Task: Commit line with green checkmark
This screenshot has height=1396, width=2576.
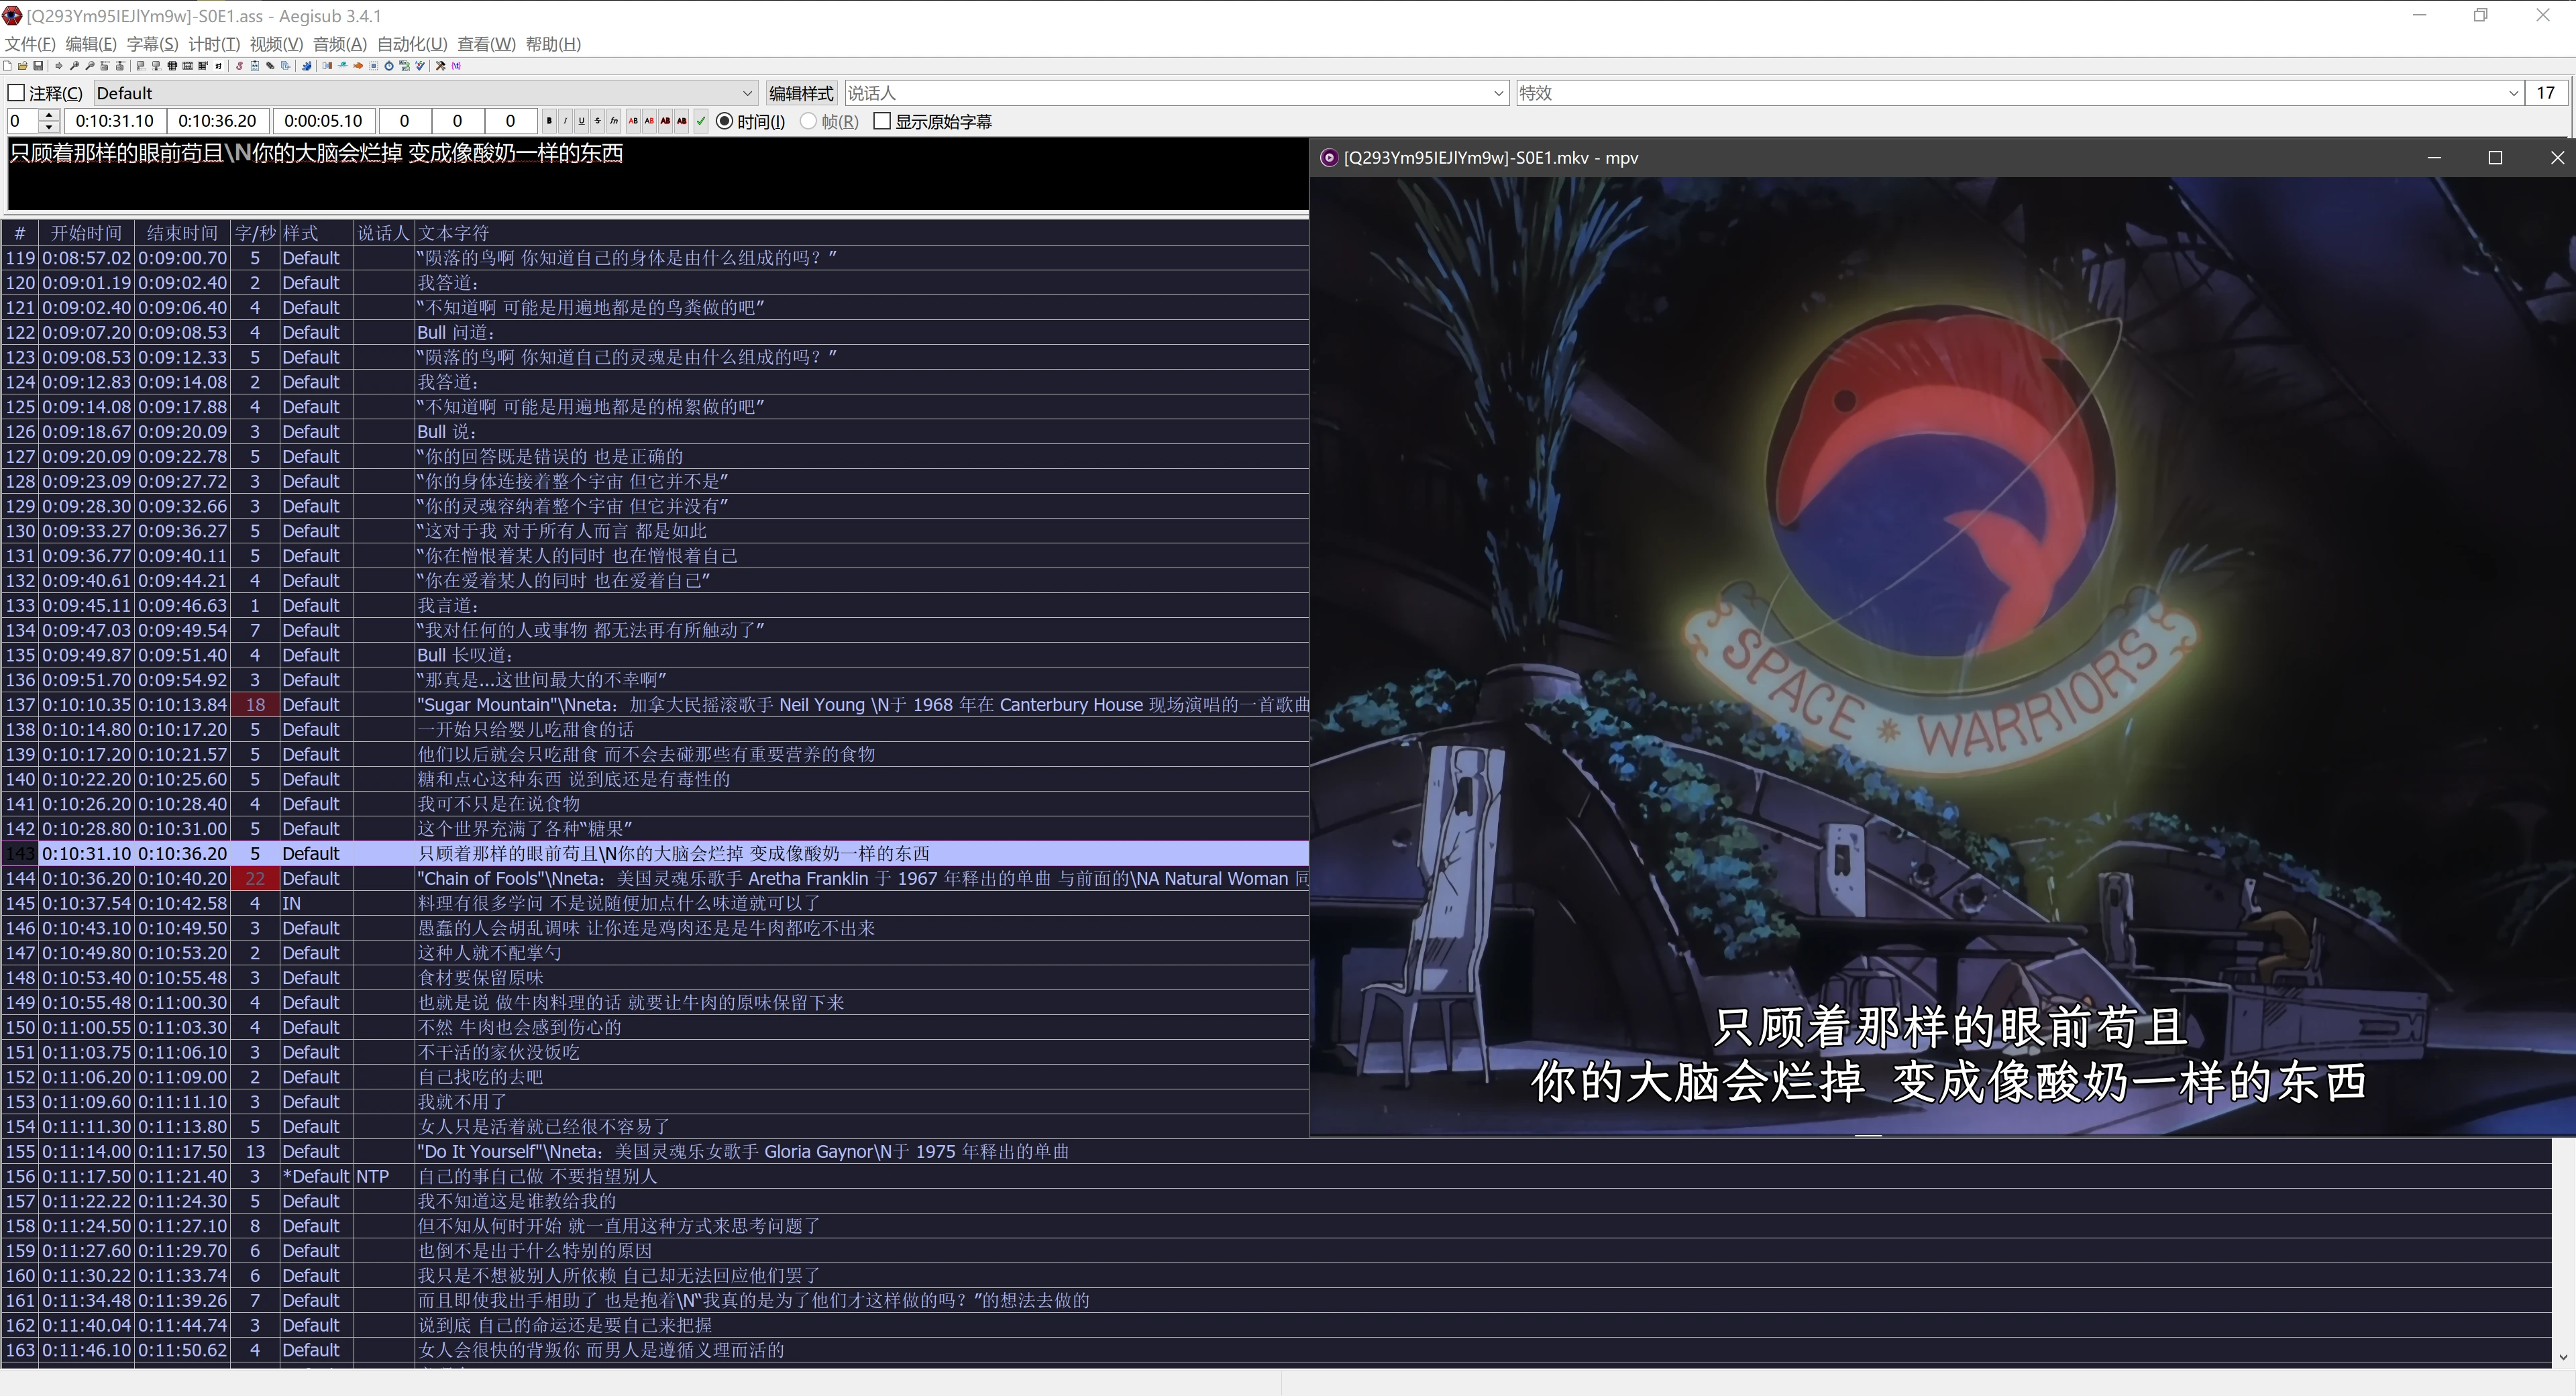Action: coord(701,121)
